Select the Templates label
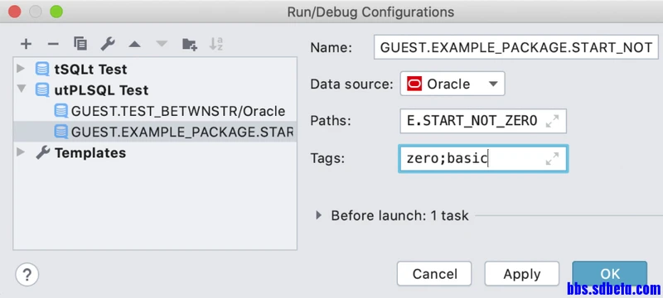 (x=90, y=152)
